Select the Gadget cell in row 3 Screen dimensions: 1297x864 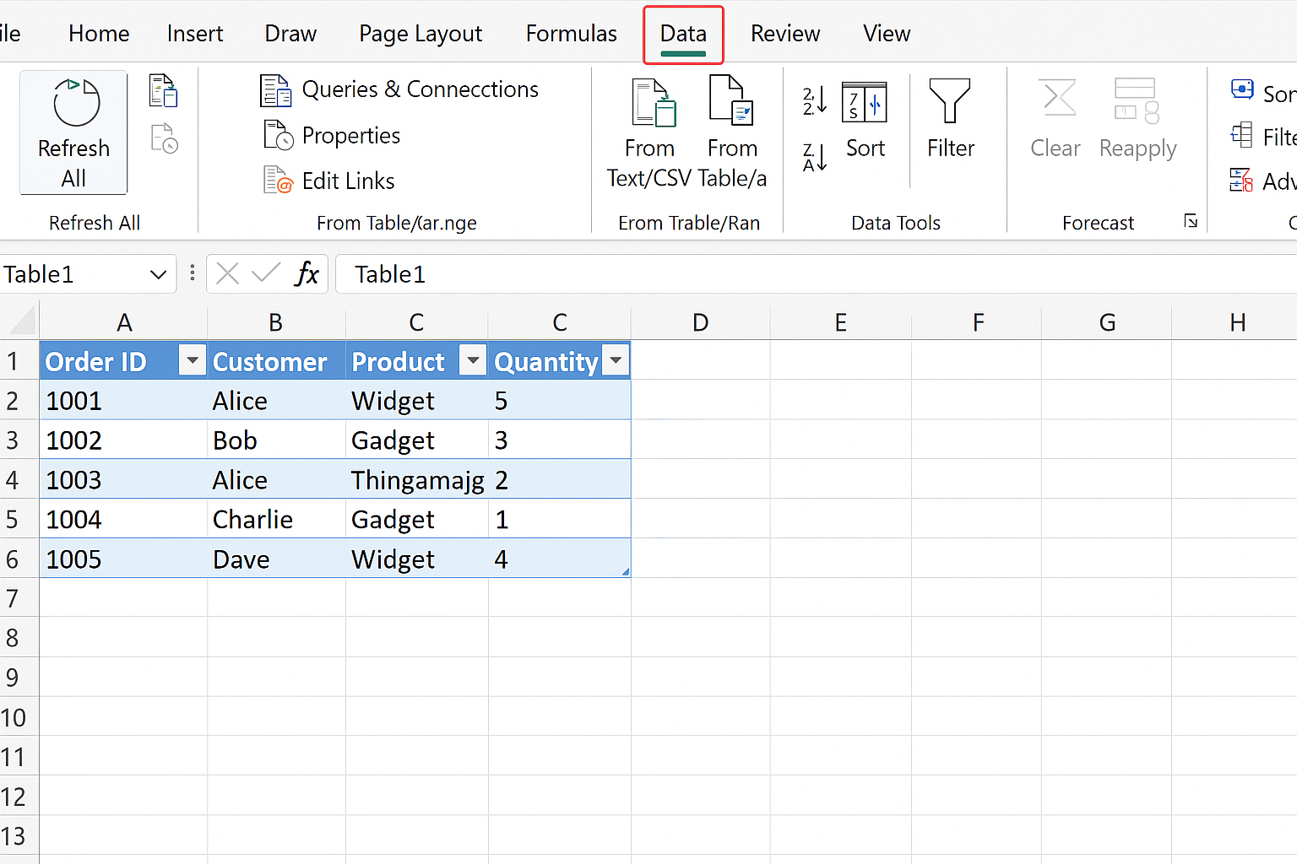tap(417, 440)
